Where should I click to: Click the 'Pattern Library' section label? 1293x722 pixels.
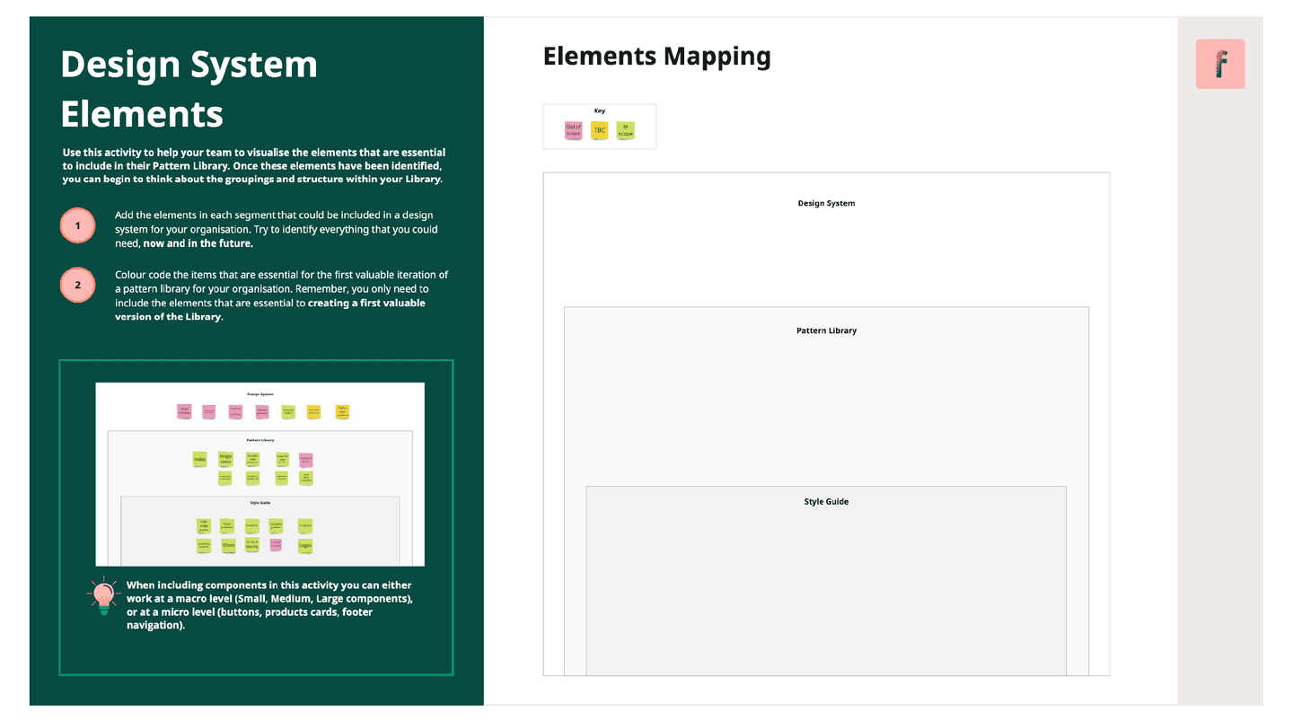(826, 330)
